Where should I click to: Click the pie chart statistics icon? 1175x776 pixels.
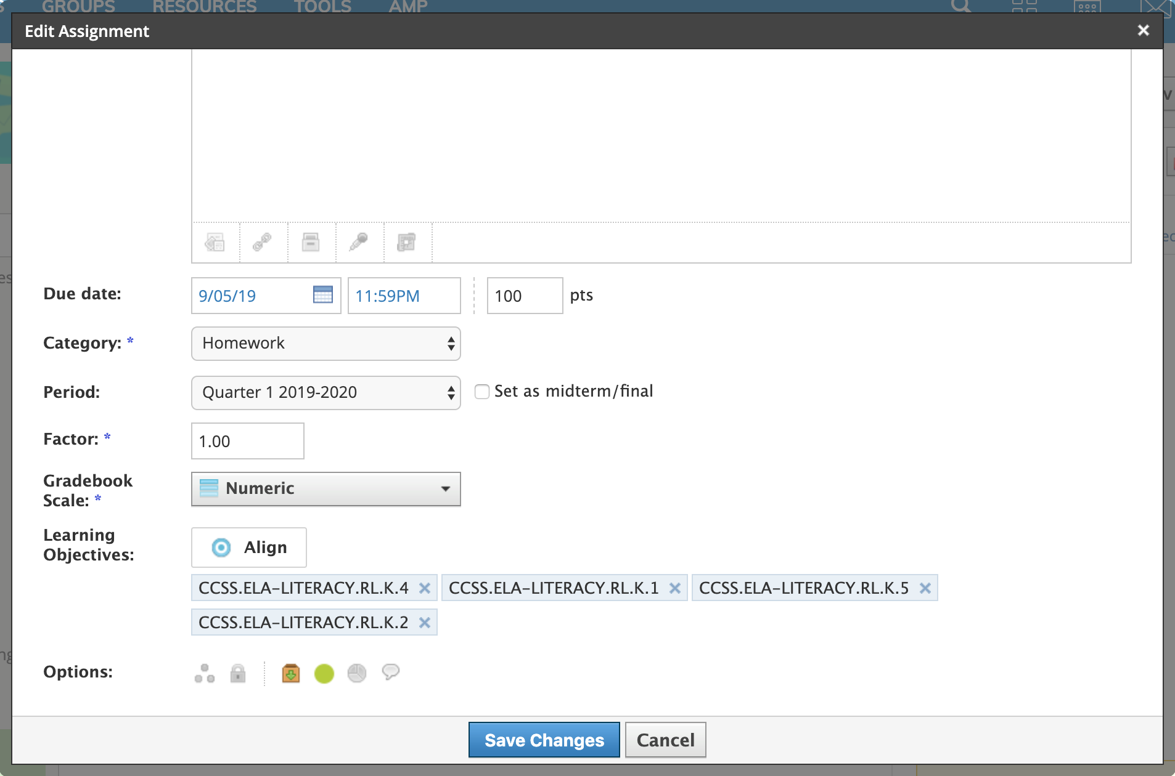[x=357, y=673]
